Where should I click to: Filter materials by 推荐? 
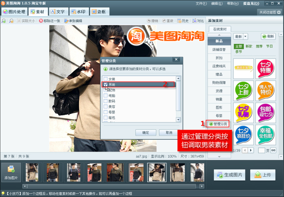tap(259, 46)
